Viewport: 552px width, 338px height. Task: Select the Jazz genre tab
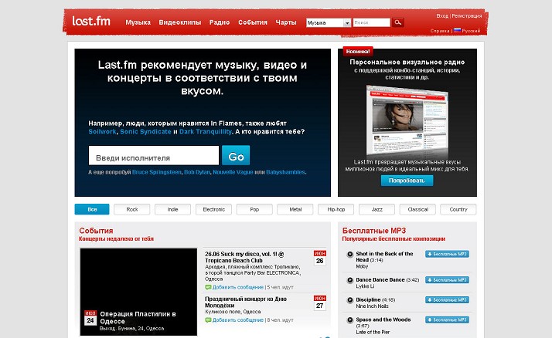tap(377, 209)
